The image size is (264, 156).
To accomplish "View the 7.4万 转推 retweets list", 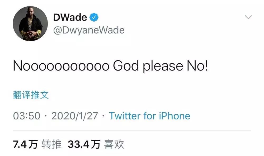I will (37, 144).
